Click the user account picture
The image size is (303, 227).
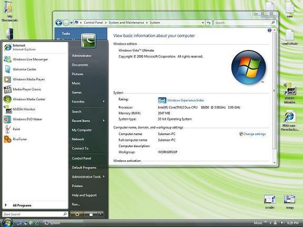coord(88,40)
